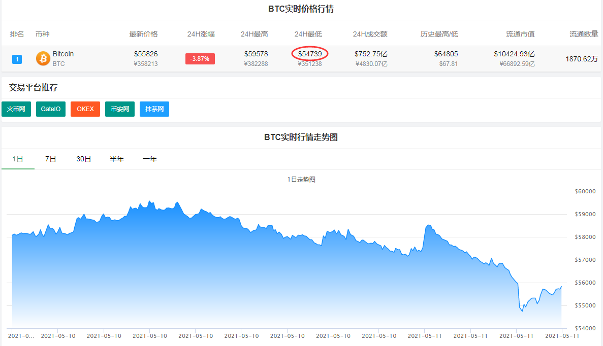The height and width of the screenshot is (346, 603).
Task: Open the GateIO exchange platform
Action: pos(50,109)
